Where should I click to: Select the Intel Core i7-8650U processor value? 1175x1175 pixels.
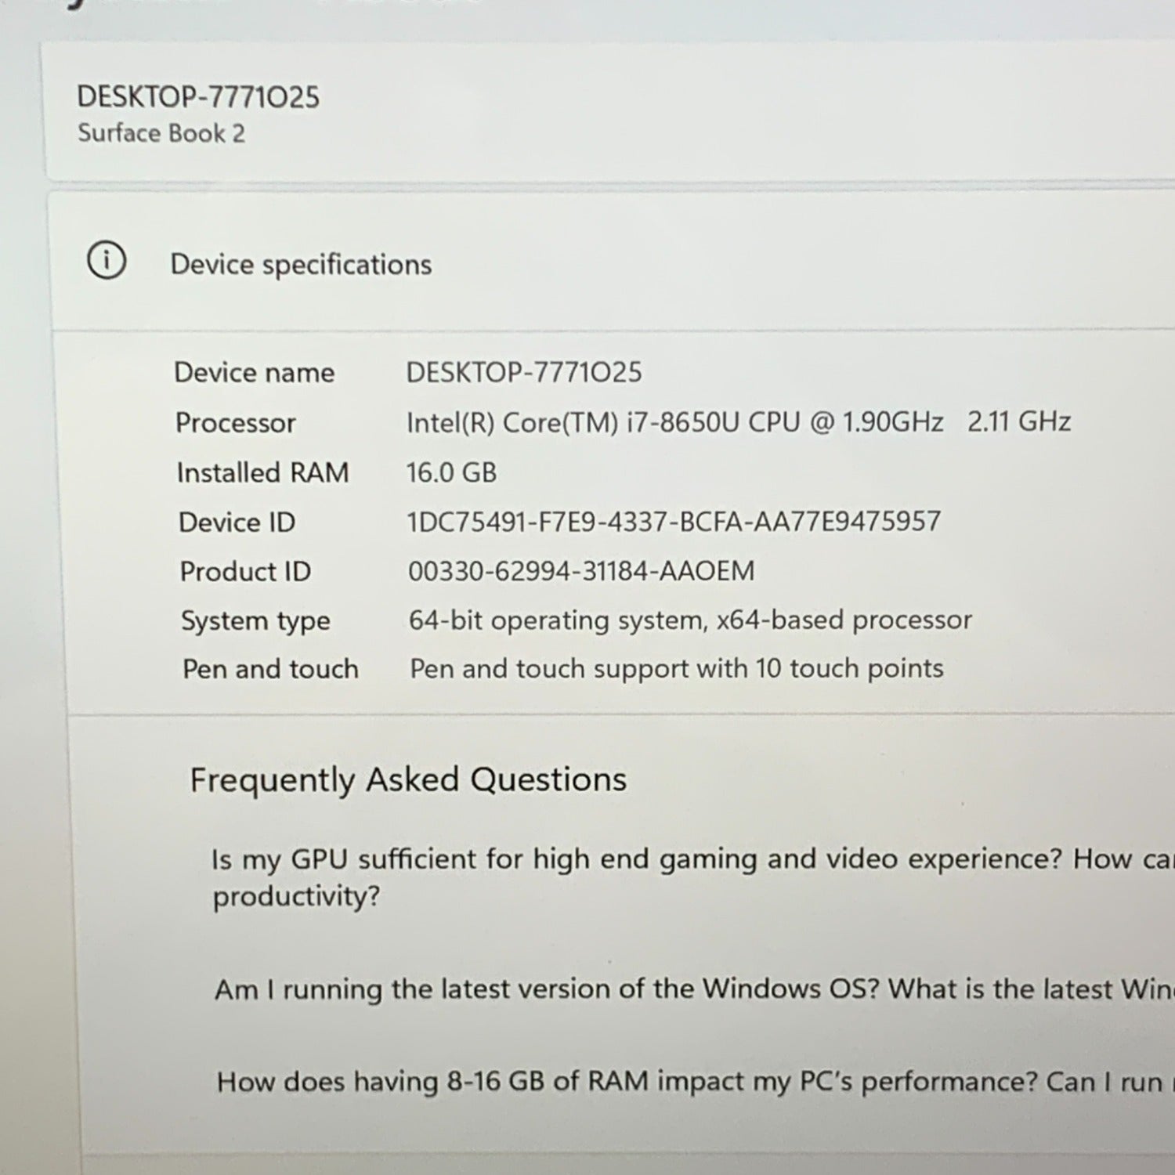(x=739, y=422)
